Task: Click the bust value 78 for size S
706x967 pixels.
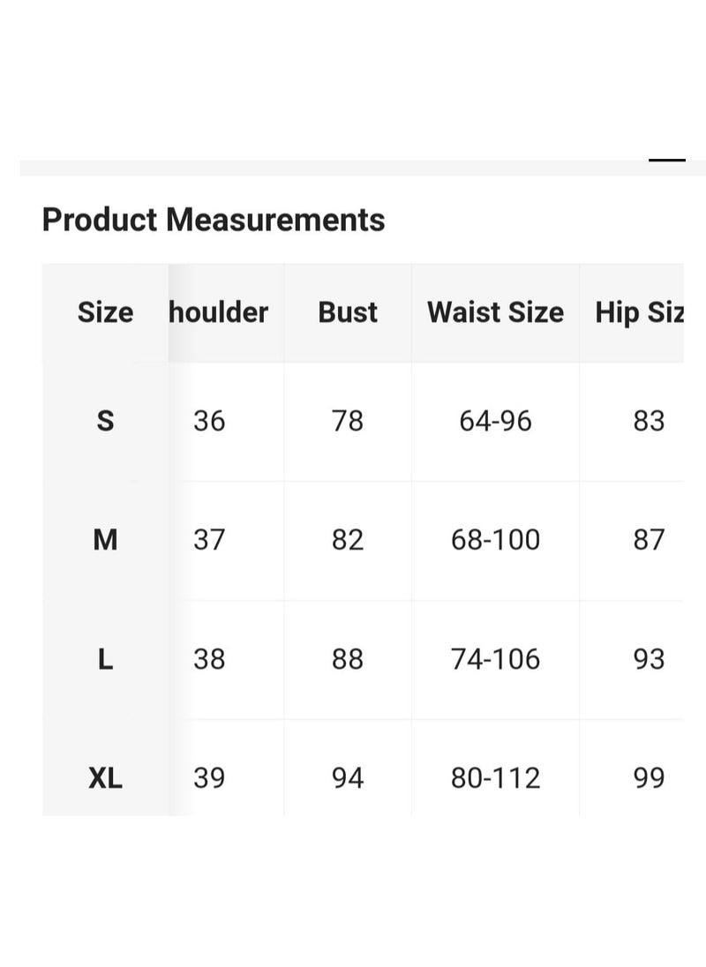Action: click(x=348, y=421)
